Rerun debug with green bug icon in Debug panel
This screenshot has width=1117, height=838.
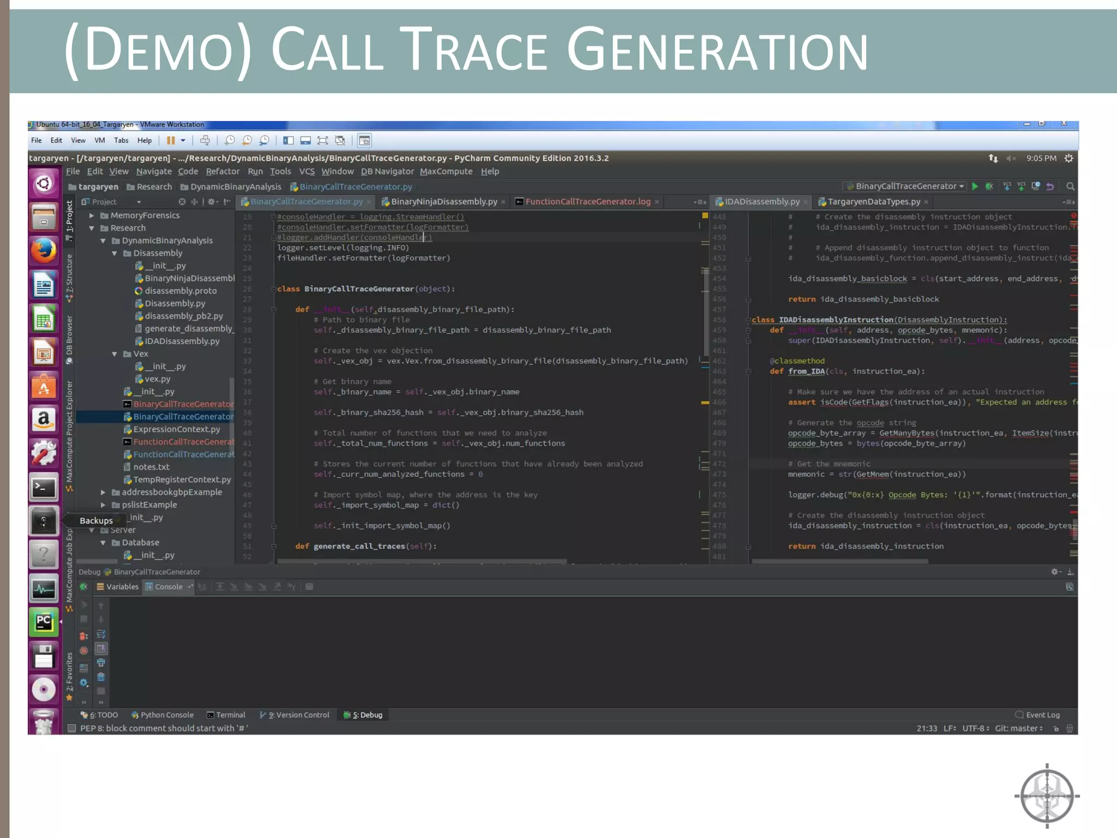click(83, 587)
